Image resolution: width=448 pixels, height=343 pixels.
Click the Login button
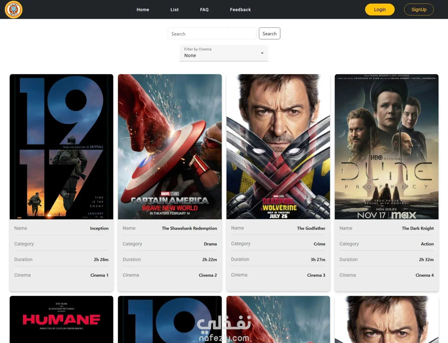(380, 9)
